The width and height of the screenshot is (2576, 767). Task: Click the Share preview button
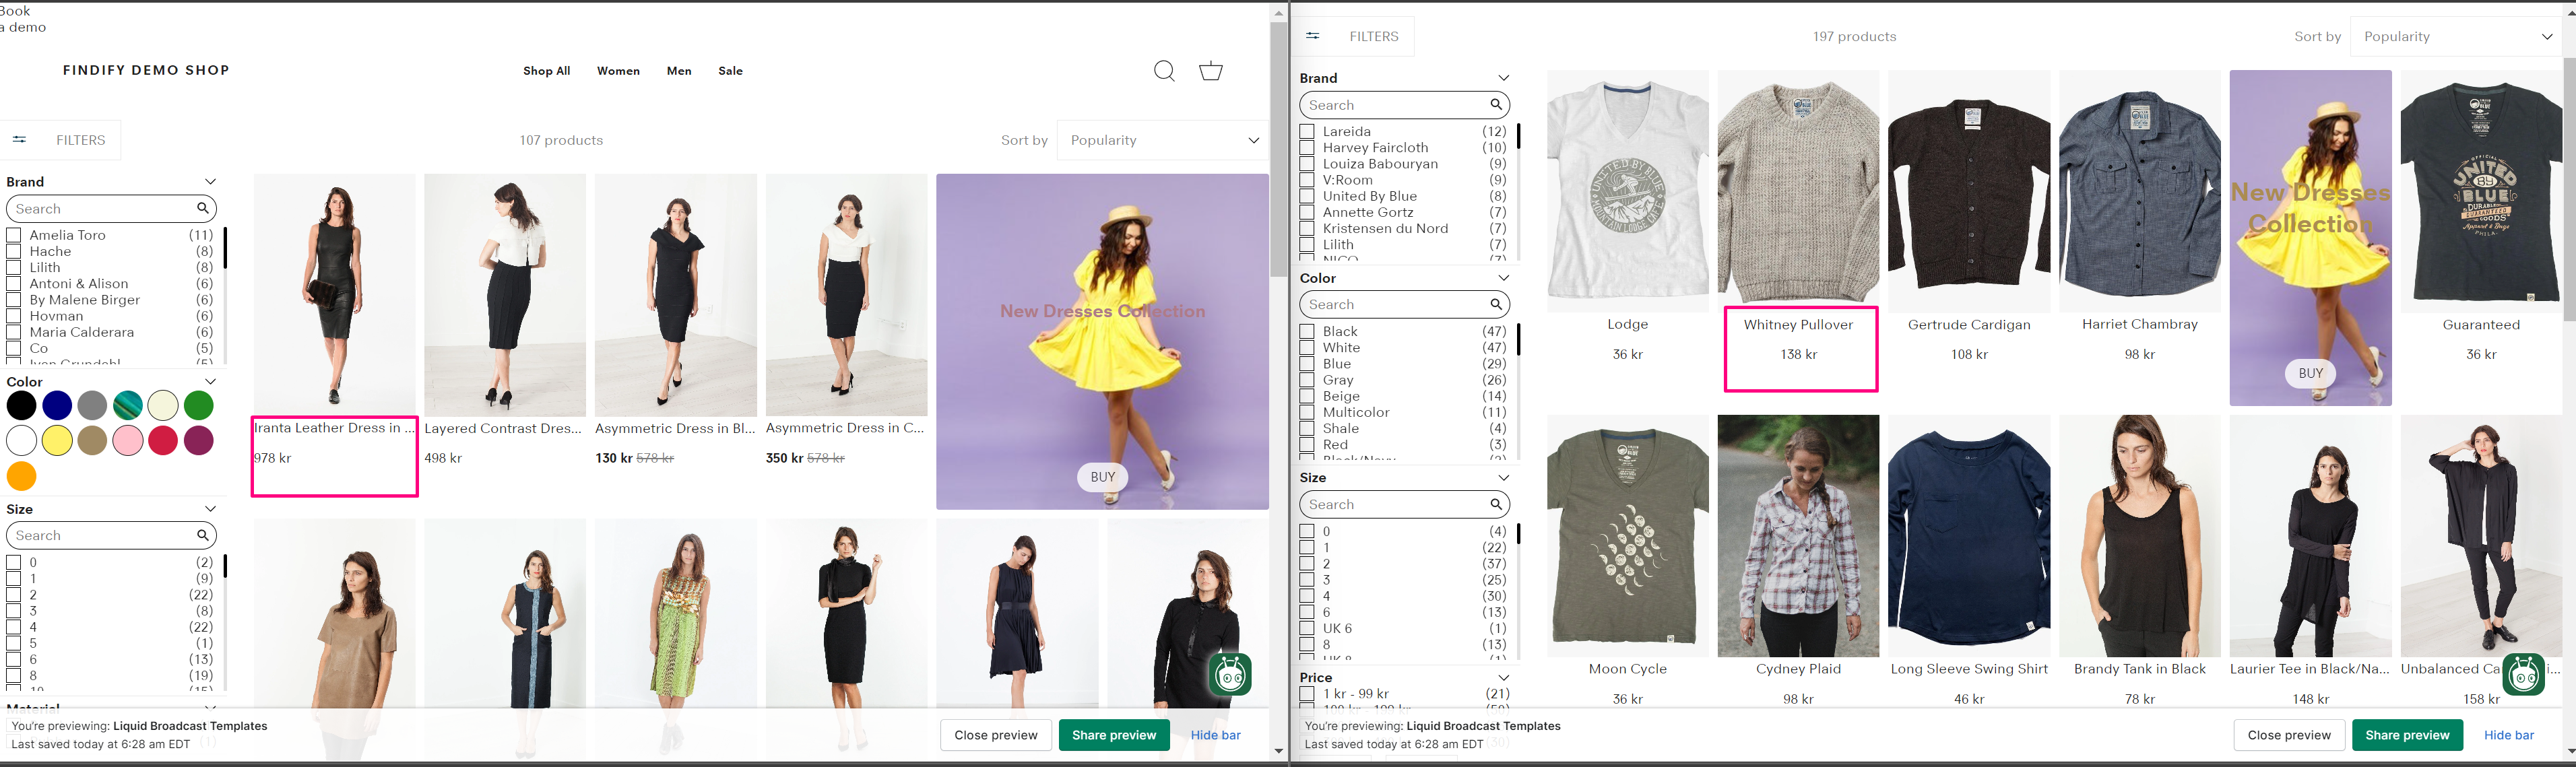1114,735
